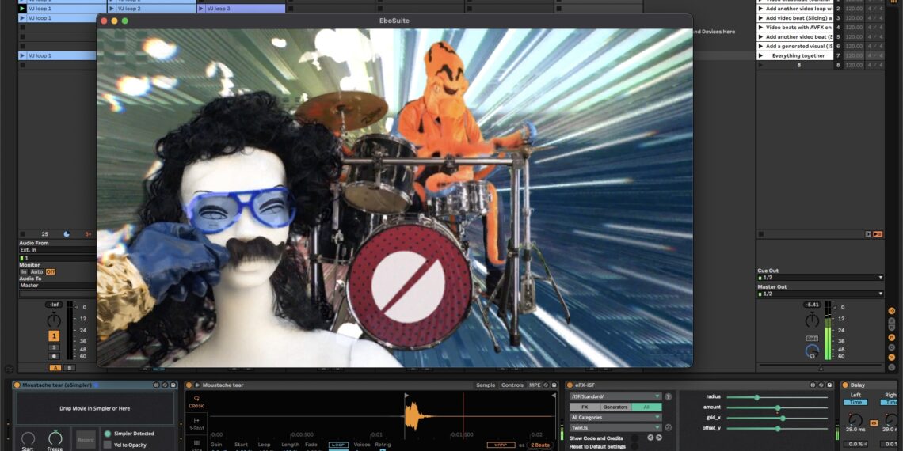Image resolution: width=903 pixels, height=451 pixels.
Task: Open the /ISF/Standard/ folder dropdown
Action: (615, 396)
